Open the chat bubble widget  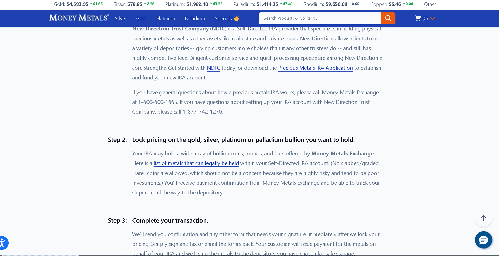[484, 240]
